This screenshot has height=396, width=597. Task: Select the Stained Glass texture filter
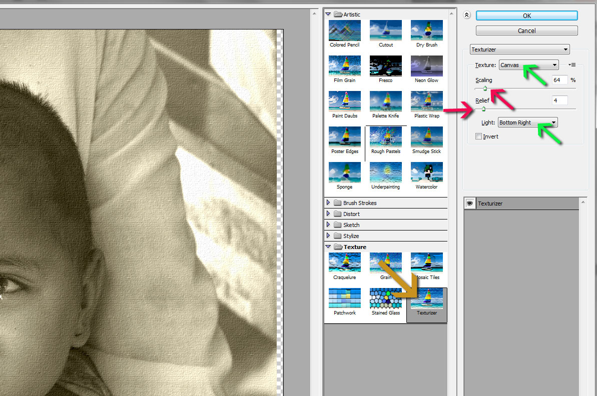pos(386,298)
